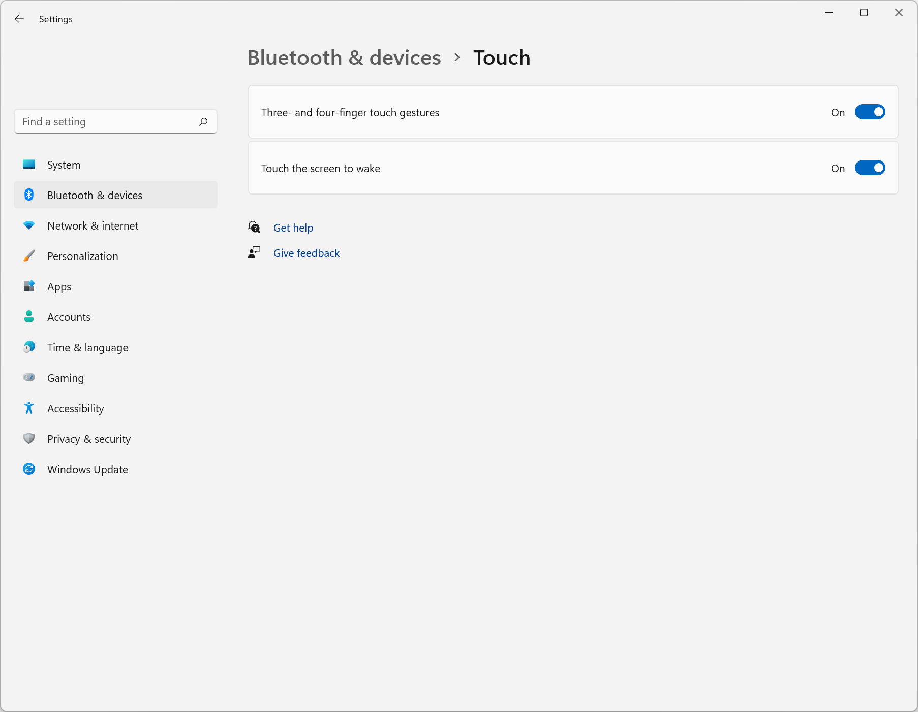Click Give feedback
This screenshot has width=918, height=712.
click(x=306, y=252)
